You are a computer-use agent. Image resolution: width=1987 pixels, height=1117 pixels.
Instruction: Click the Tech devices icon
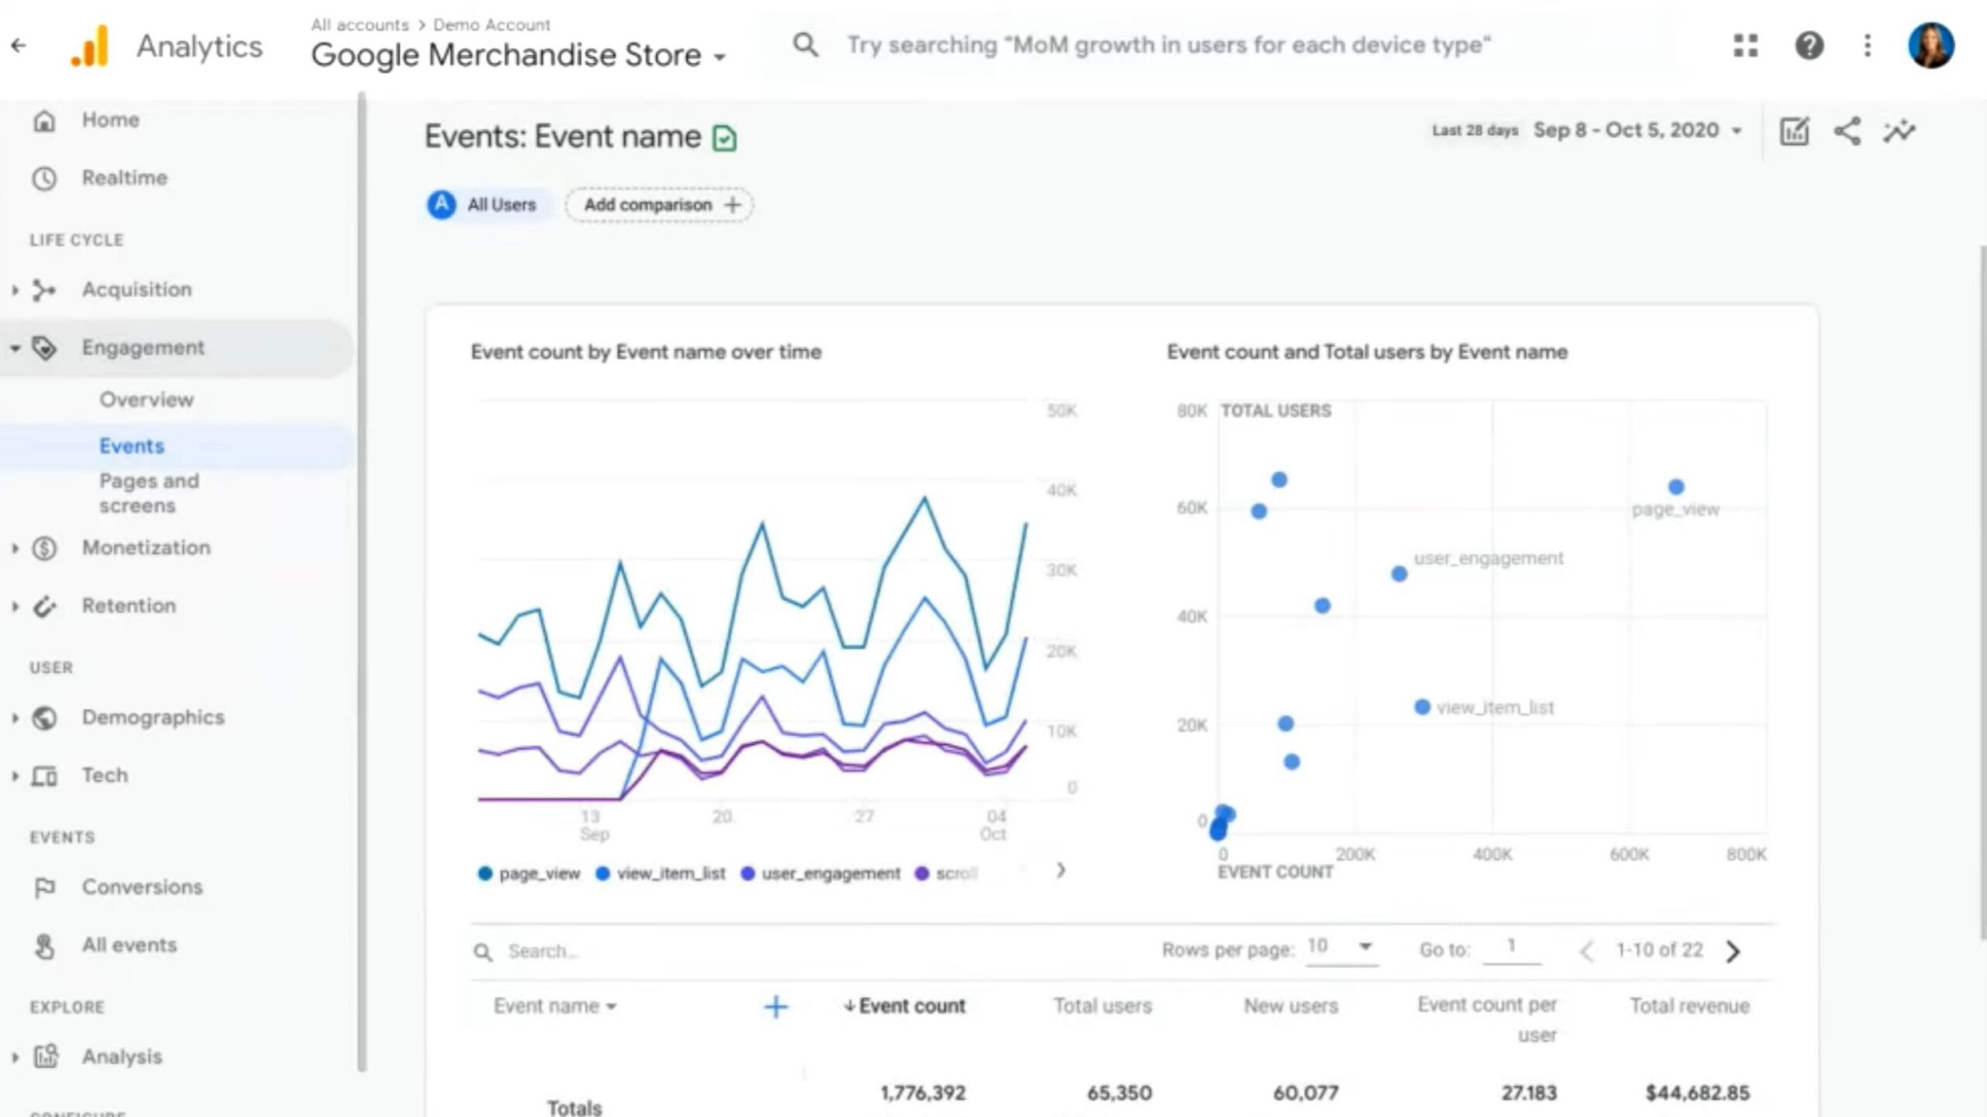(x=44, y=775)
